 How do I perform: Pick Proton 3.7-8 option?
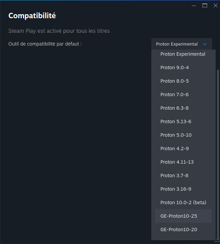[183, 175]
